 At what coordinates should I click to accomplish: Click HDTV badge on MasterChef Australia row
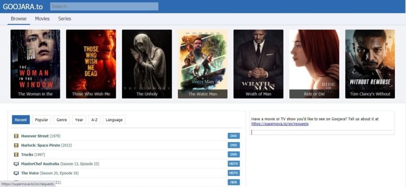click(234, 164)
